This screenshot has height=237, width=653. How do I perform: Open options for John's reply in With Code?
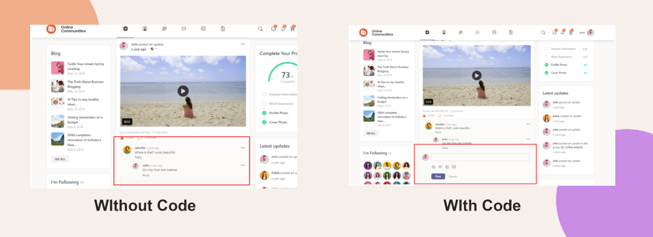[x=528, y=138]
